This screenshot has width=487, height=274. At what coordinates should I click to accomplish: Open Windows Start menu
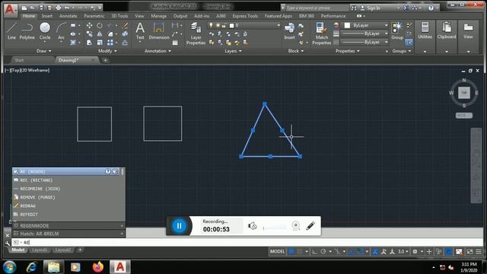click(10, 267)
